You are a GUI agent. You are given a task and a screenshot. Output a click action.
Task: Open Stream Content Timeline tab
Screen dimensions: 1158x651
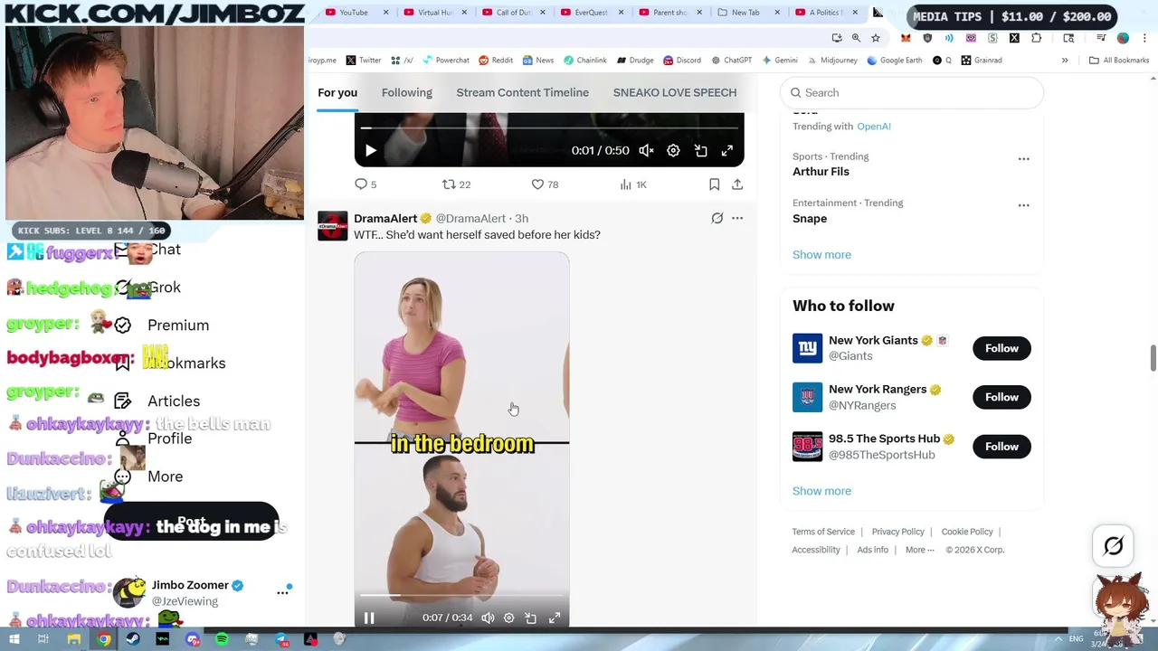coord(523,92)
